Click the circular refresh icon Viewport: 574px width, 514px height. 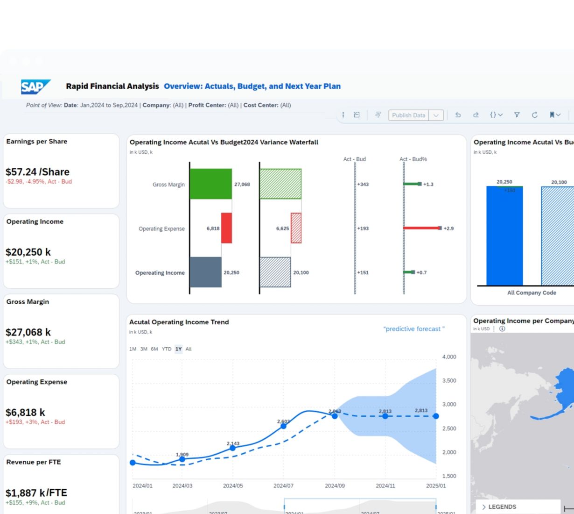click(x=535, y=115)
